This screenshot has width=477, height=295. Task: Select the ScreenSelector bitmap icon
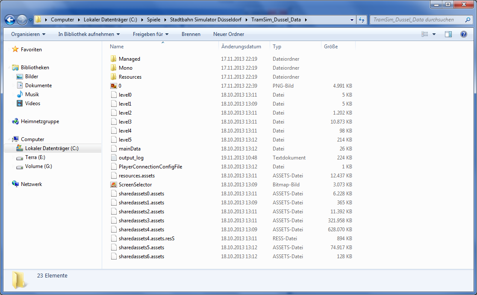tap(114, 185)
